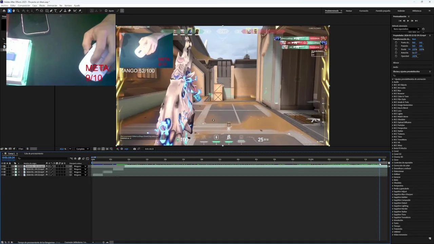Open the Ninguno parent dropdown for layer 1
434x244 pixels.
(80, 166)
